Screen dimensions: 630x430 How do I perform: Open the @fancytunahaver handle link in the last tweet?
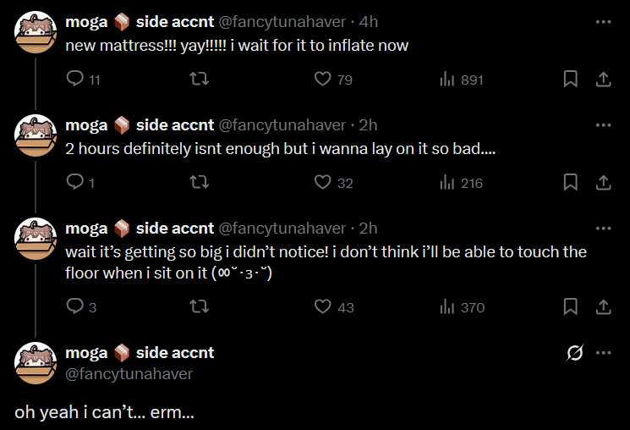tap(129, 373)
